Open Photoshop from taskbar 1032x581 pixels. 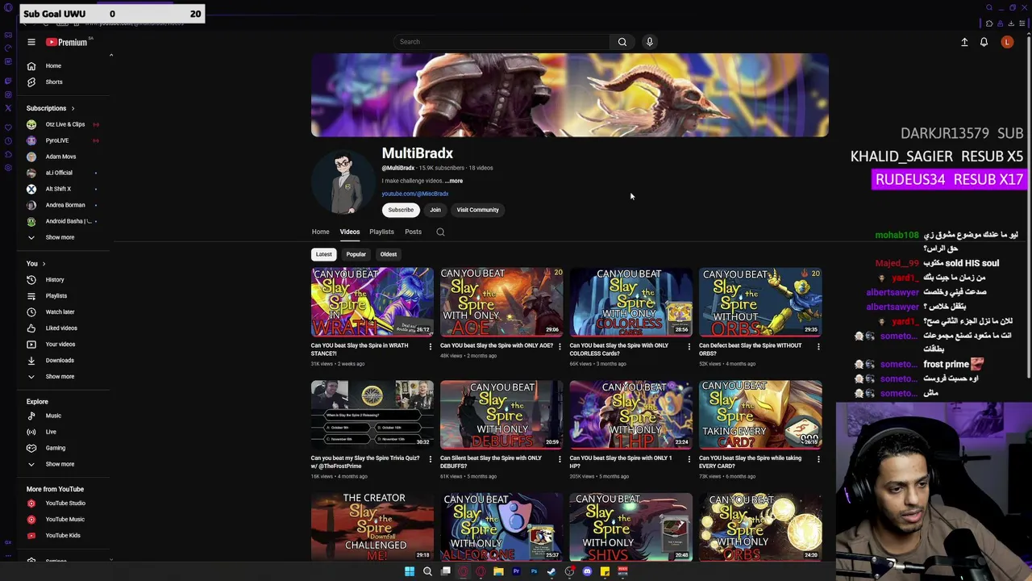click(x=534, y=571)
